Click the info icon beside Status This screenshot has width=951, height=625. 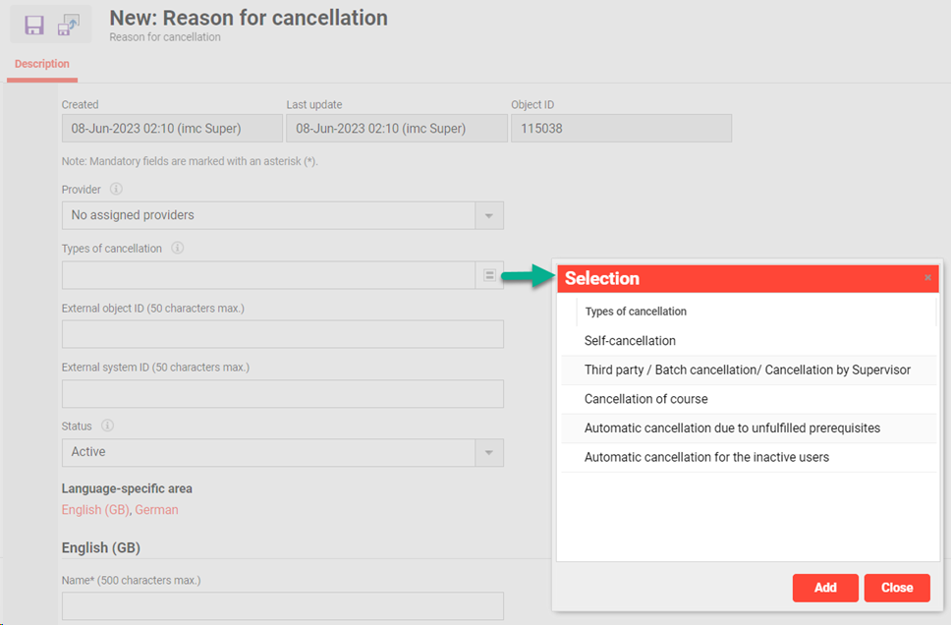click(x=108, y=426)
